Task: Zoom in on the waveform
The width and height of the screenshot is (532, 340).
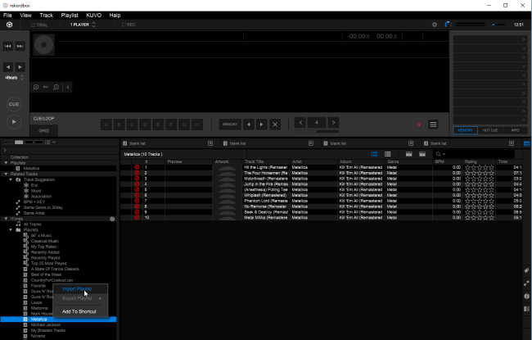Action: click(x=36, y=88)
